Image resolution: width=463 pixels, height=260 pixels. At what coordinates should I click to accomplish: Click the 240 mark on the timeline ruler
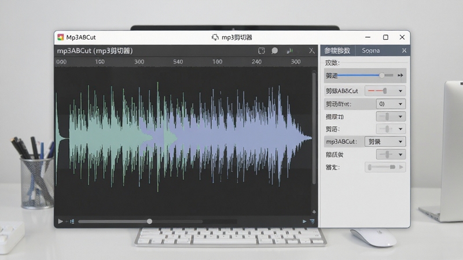click(x=256, y=62)
